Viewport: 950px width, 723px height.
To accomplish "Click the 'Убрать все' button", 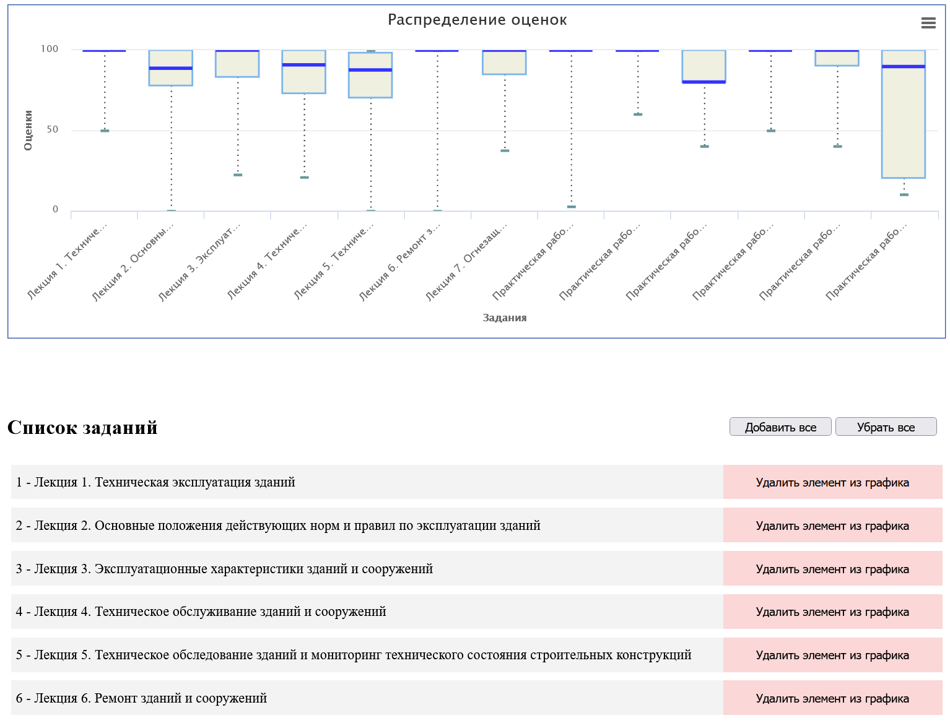I will coord(885,427).
